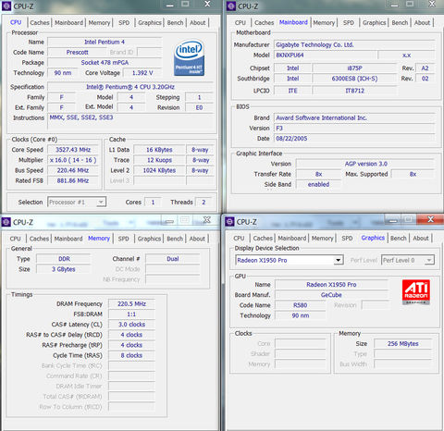Open the Memory tab in the top-left CPU window

click(99, 23)
